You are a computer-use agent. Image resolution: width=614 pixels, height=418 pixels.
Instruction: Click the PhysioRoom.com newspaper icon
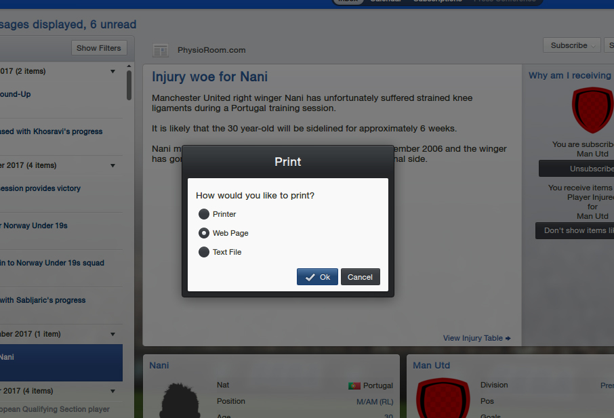[161, 51]
